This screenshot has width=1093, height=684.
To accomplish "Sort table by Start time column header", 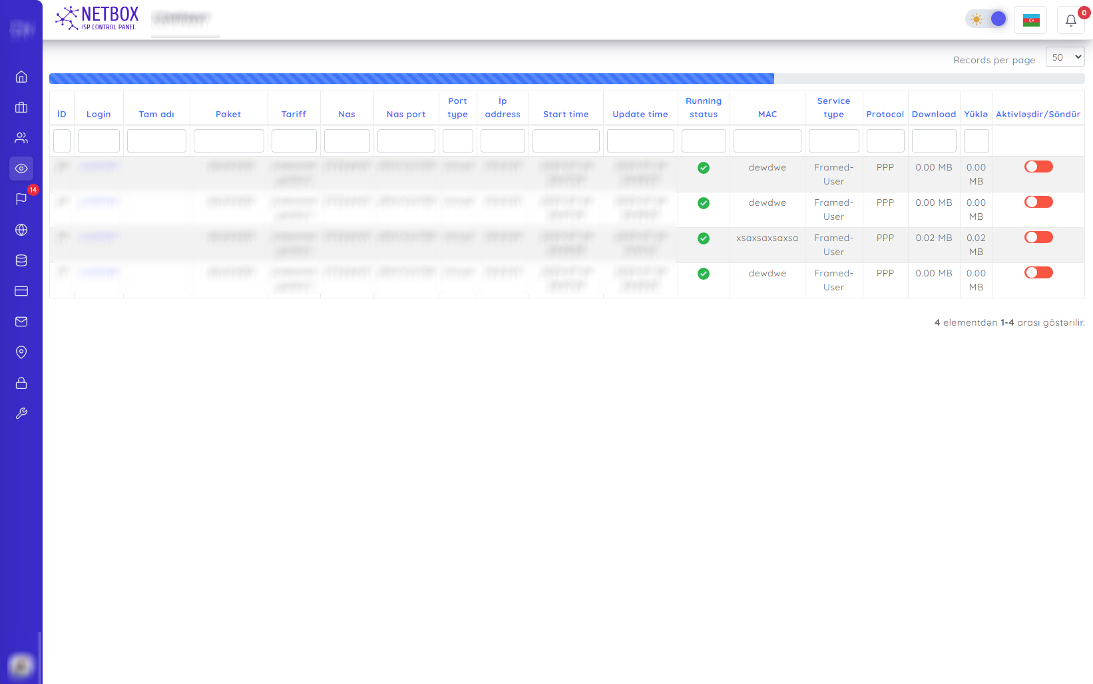I will coord(566,115).
